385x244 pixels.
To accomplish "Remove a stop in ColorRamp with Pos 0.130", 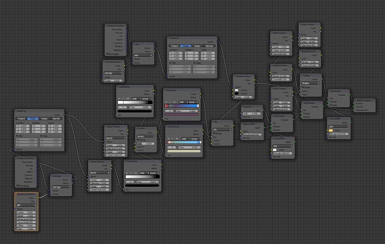I will (173, 139).
